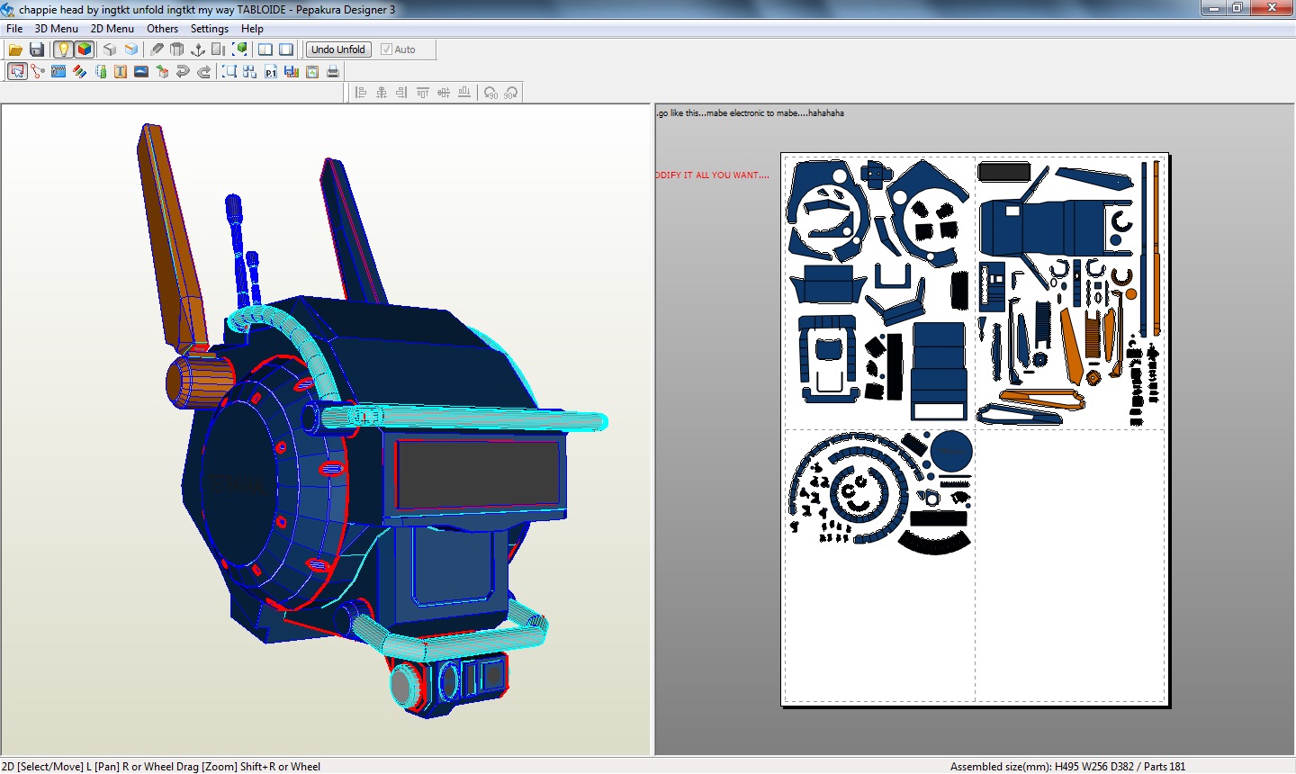Open the File menu
This screenshot has height=774, width=1296.
click(x=14, y=29)
